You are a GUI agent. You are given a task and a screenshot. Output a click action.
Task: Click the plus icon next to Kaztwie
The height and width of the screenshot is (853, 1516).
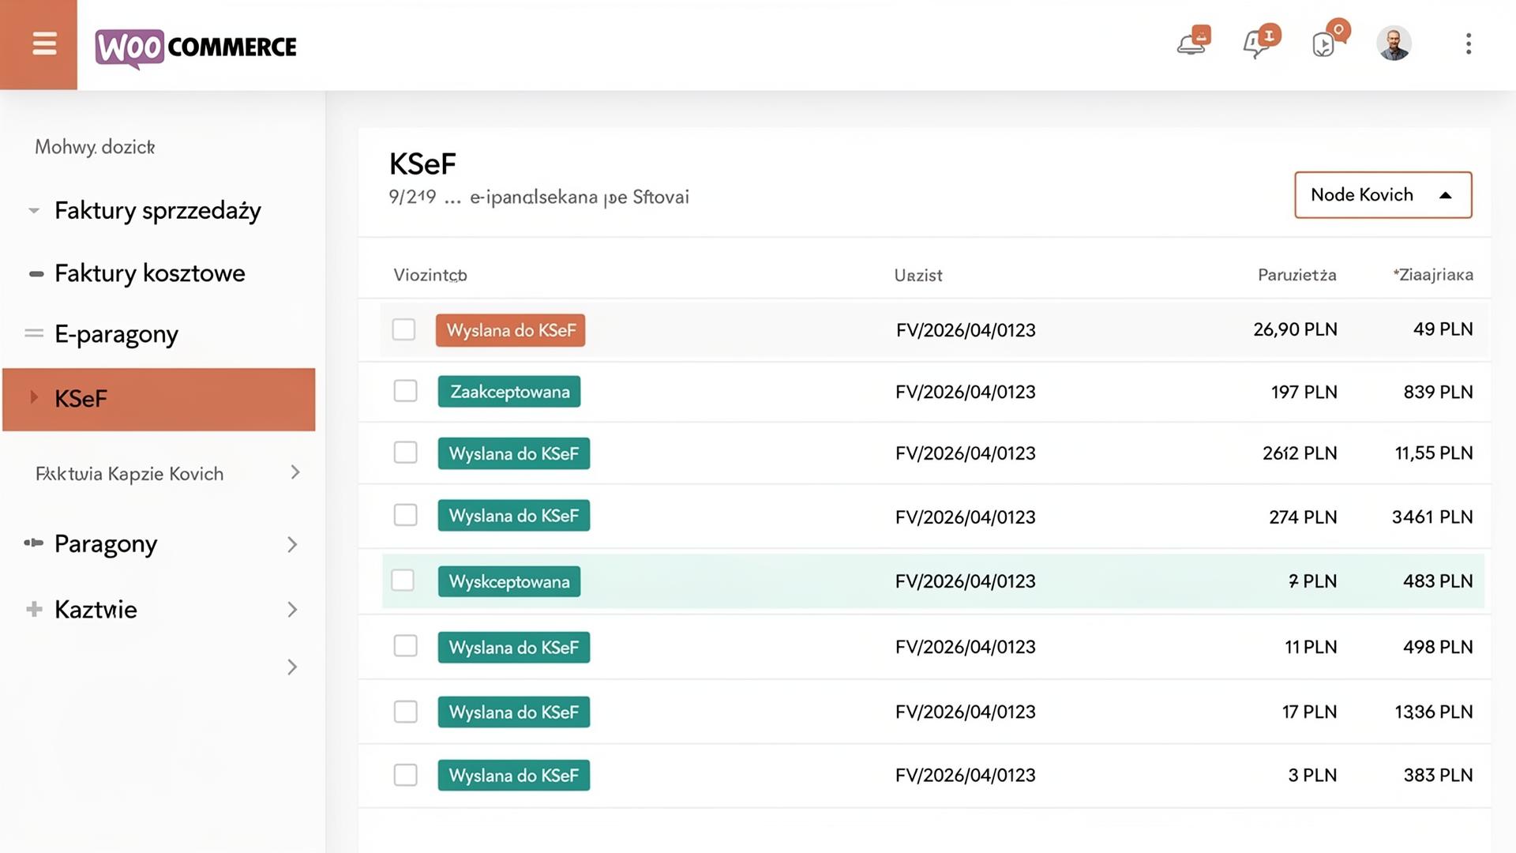pos(32,609)
